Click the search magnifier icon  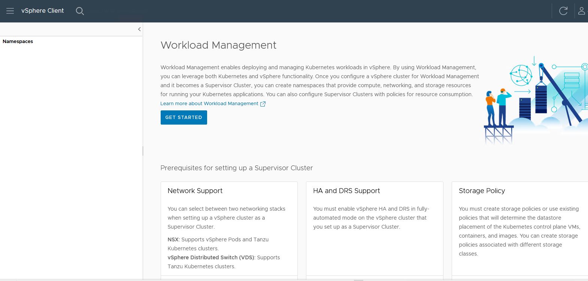(80, 11)
